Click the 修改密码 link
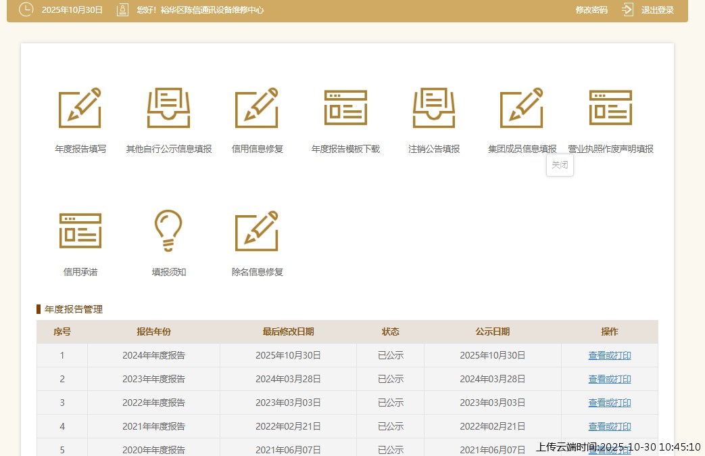The image size is (705, 456). point(591,10)
